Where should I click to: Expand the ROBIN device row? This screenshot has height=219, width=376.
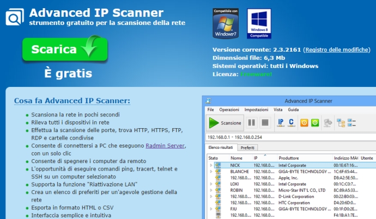coord(211,190)
